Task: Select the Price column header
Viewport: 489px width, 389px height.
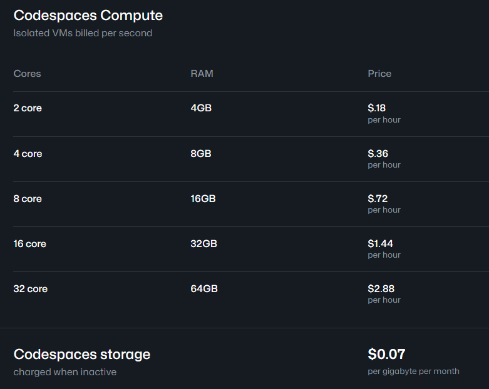Action: click(379, 74)
